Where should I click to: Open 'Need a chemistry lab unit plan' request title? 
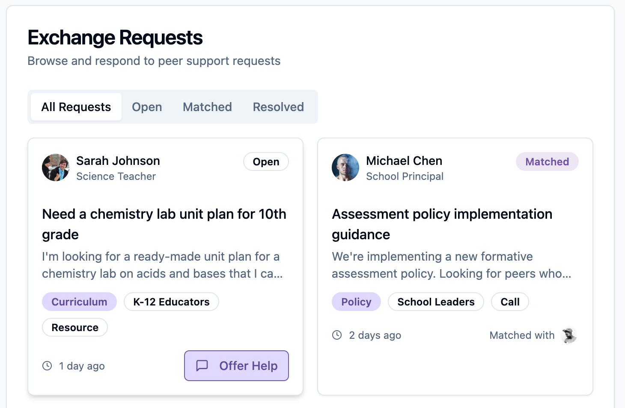164,224
